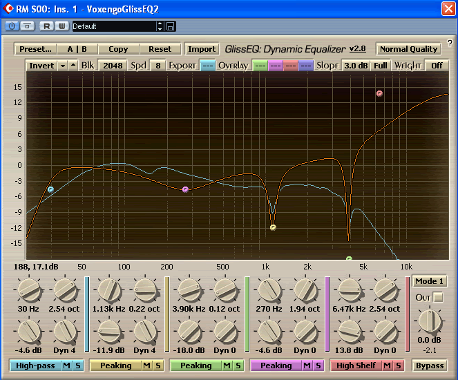Open the Normal Quality selector
Screen dimensions: 458x380
[408, 49]
